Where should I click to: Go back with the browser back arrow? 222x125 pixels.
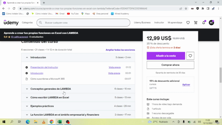click(x=3, y=8)
